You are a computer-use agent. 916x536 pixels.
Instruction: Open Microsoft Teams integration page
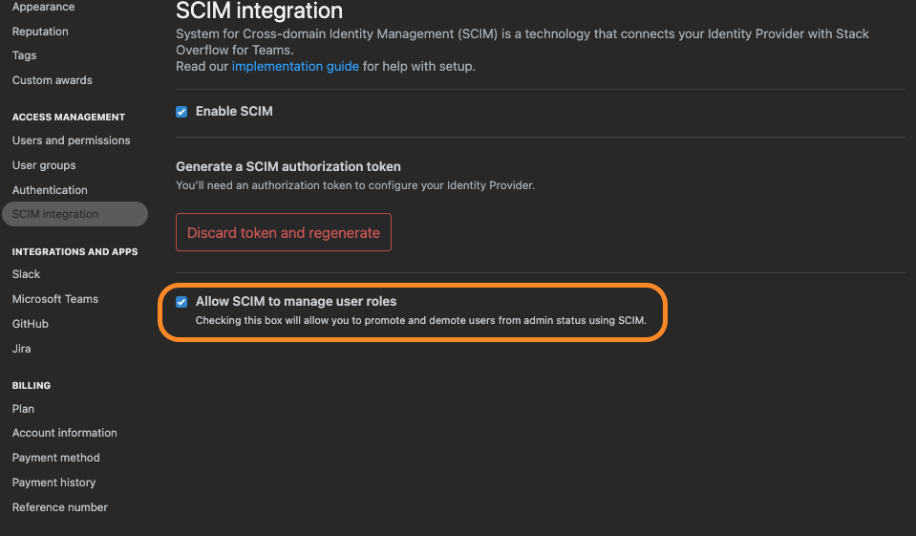click(x=54, y=299)
